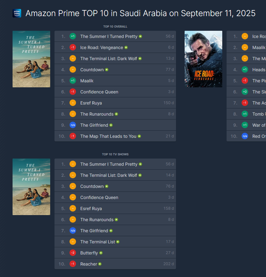266x277 pixels.
Task: Open The Terminal List: Dark Wolf in overall list
Action: pyautogui.click(x=109, y=59)
